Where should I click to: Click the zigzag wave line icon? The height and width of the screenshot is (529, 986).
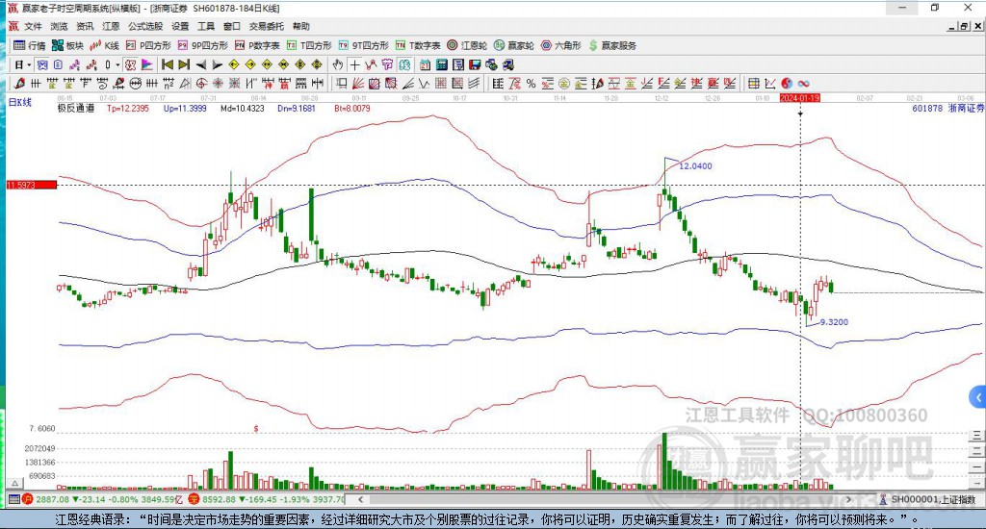[424, 83]
